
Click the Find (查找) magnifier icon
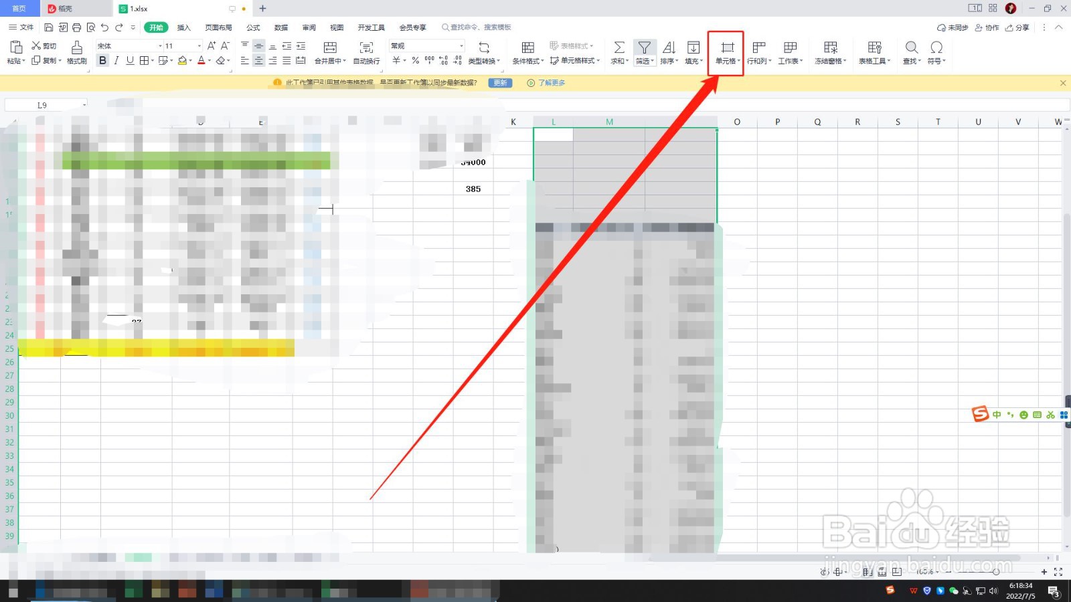[x=911, y=47]
